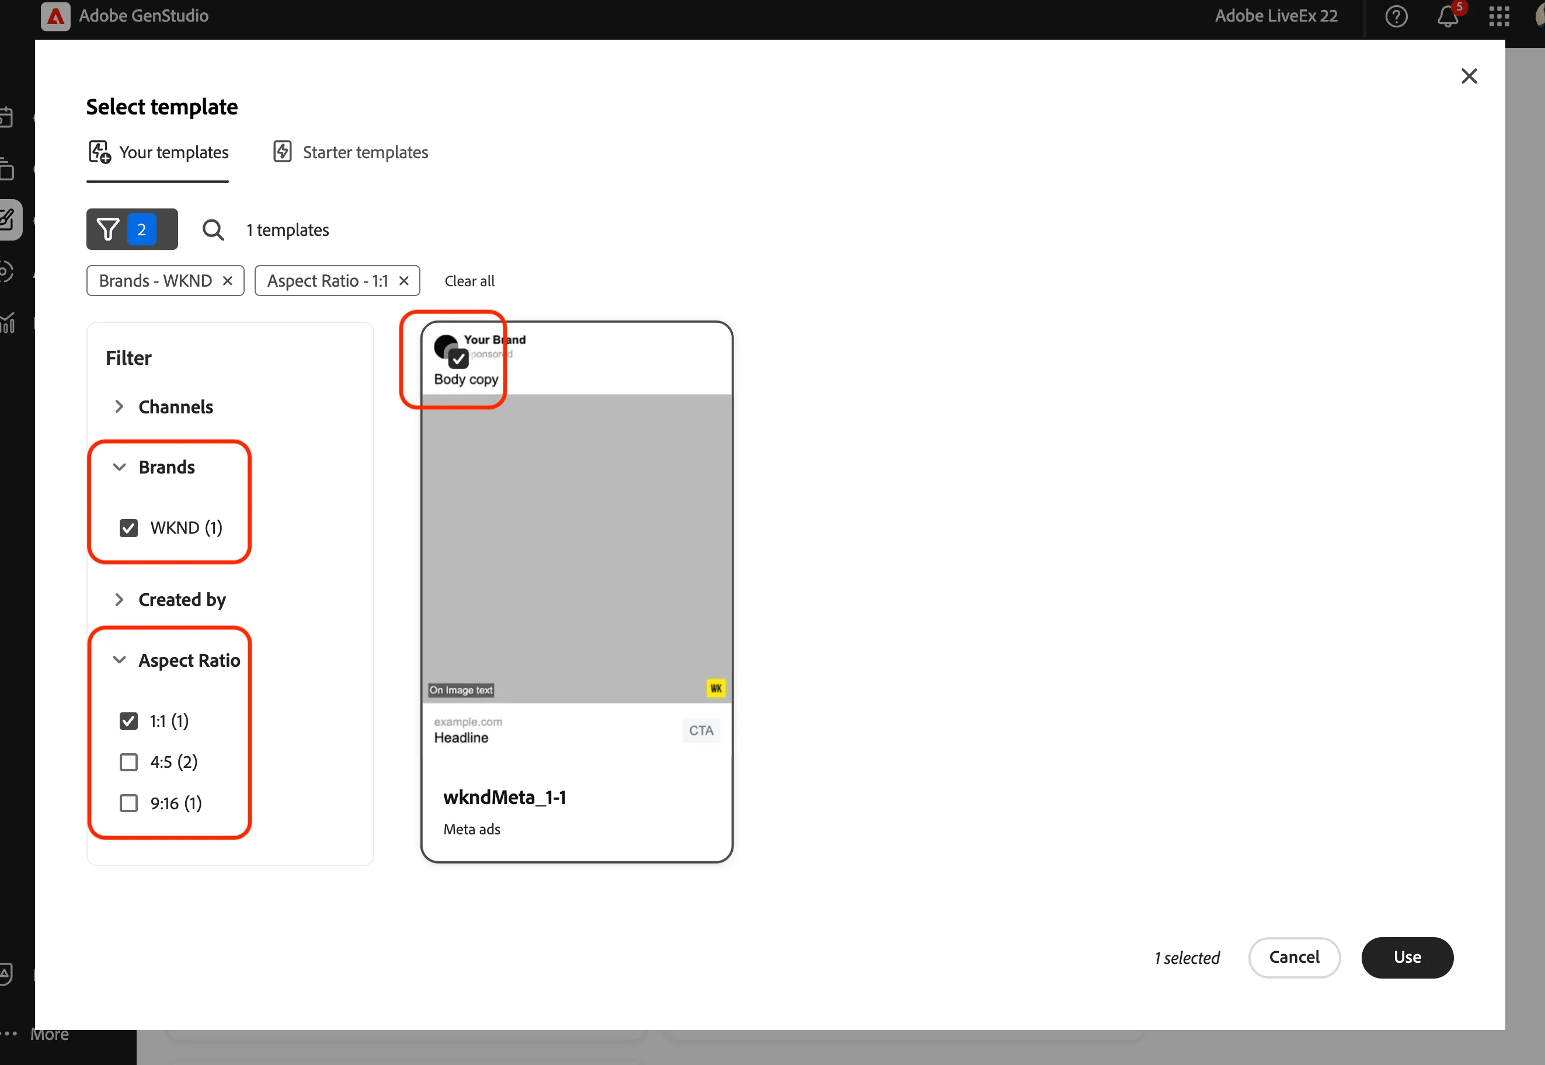Click the Adobe GenStudio logo
Screen dimensions: 1545x1065
[55, 16]
